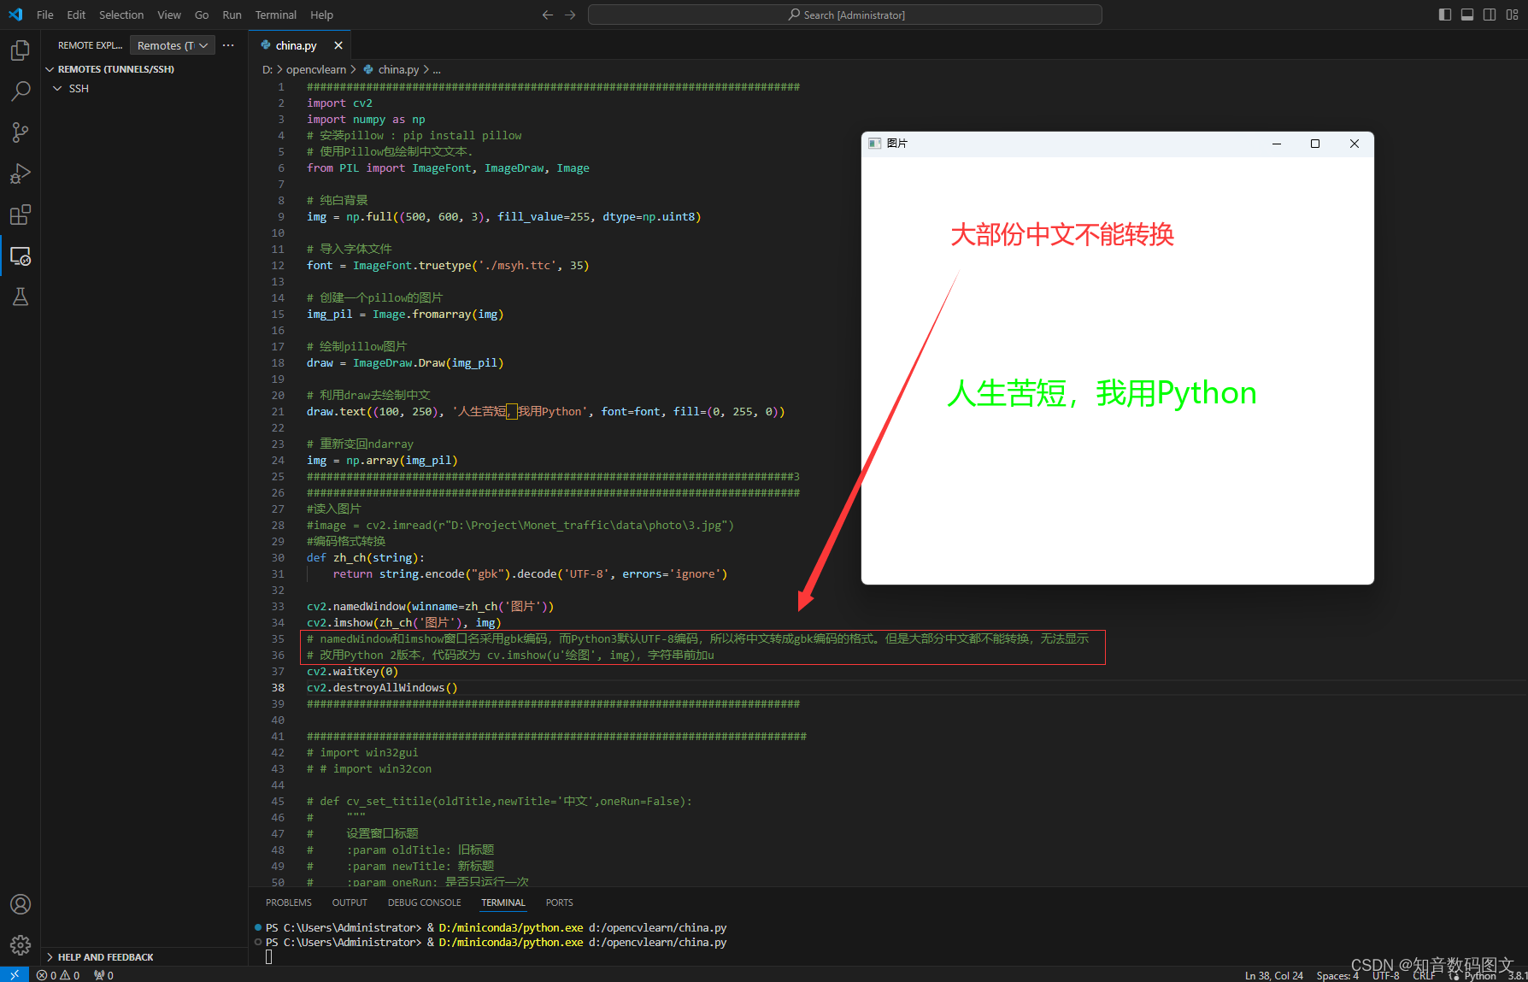Viewport: 1528px width, 982px height.
Task: Open the Run menu
Action: point(231,15)
